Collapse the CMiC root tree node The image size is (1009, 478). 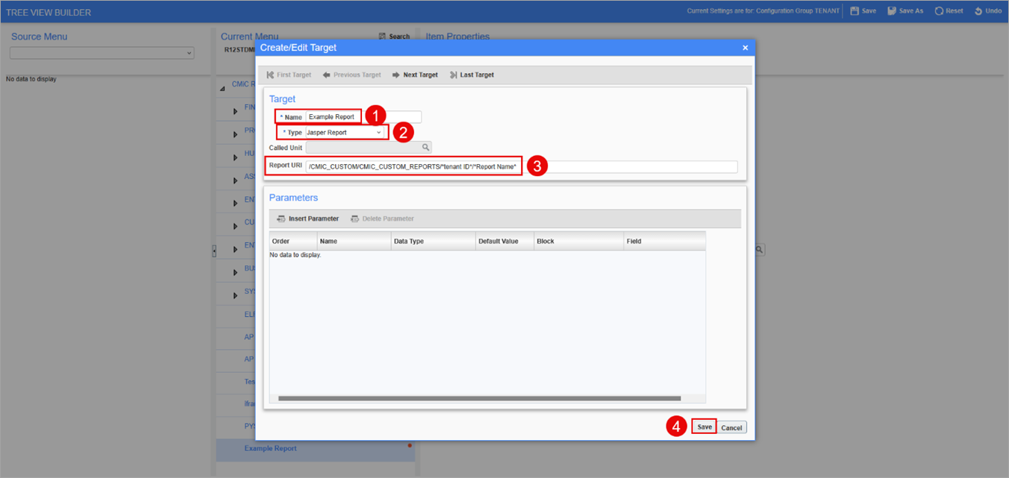222,89
